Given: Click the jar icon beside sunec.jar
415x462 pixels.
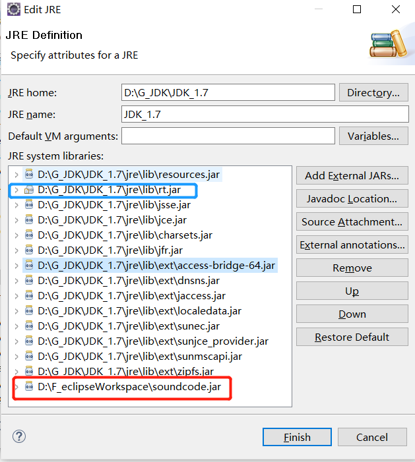Looking at the screenshot, I should coord(29,326).
